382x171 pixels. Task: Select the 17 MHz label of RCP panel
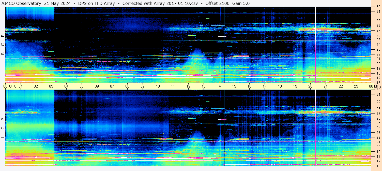[x=378, y=78]
